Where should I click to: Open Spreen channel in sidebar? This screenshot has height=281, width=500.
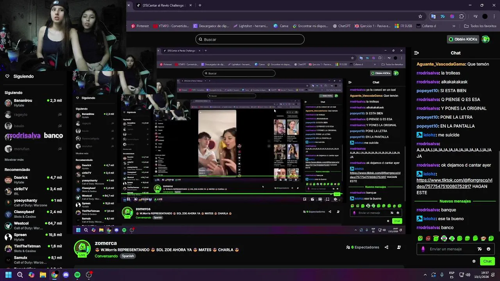33,237
